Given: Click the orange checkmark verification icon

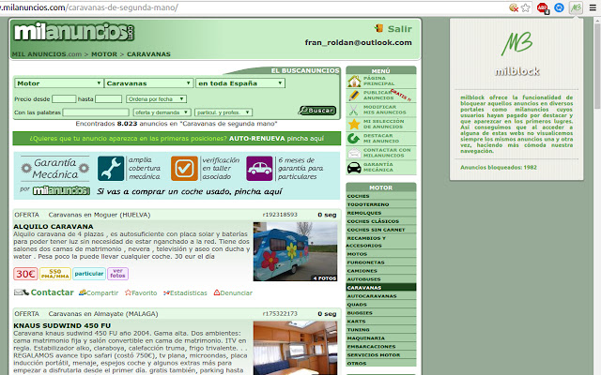Looking at the screenshot, I should point(184,169).
